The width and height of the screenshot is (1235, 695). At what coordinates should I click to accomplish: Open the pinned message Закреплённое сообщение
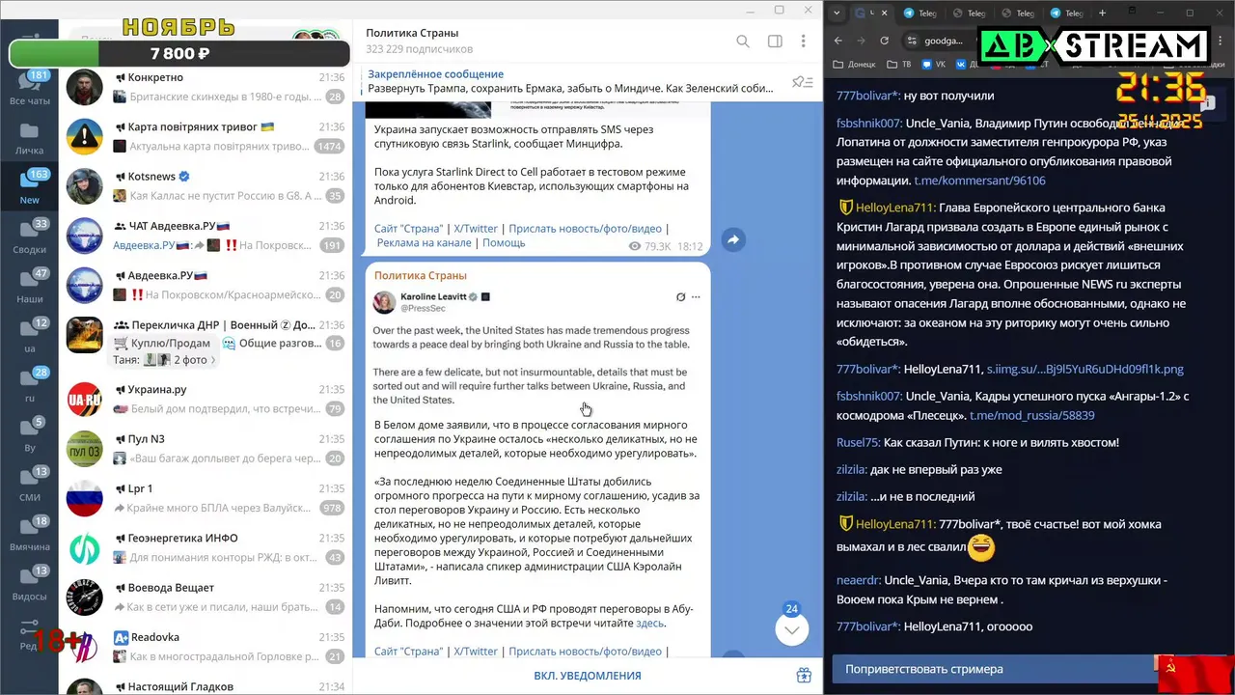click(x=571, y=81)
